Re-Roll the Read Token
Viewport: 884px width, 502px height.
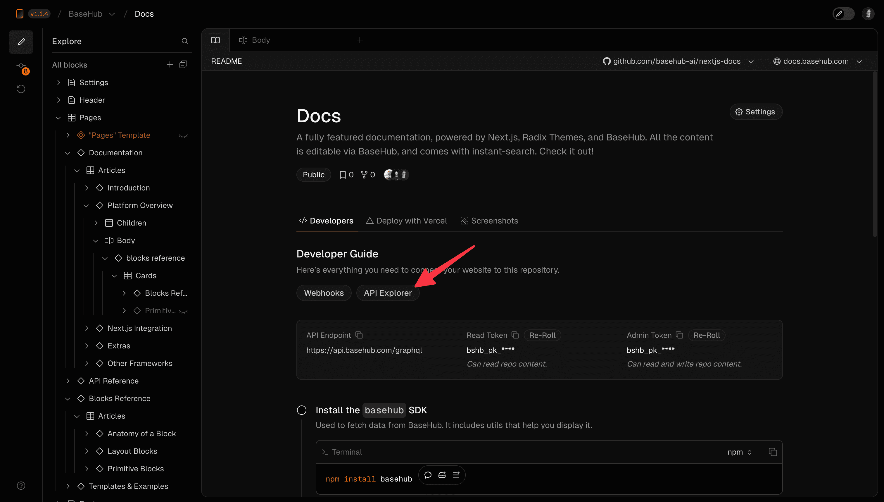[542, 335]
